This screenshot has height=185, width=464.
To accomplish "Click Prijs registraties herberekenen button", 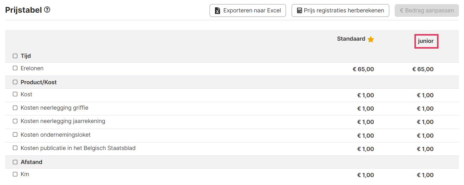I will coord(340,10).
